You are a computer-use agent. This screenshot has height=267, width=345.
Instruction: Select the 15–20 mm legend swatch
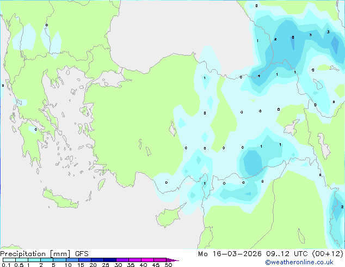[x=84, y=260]
